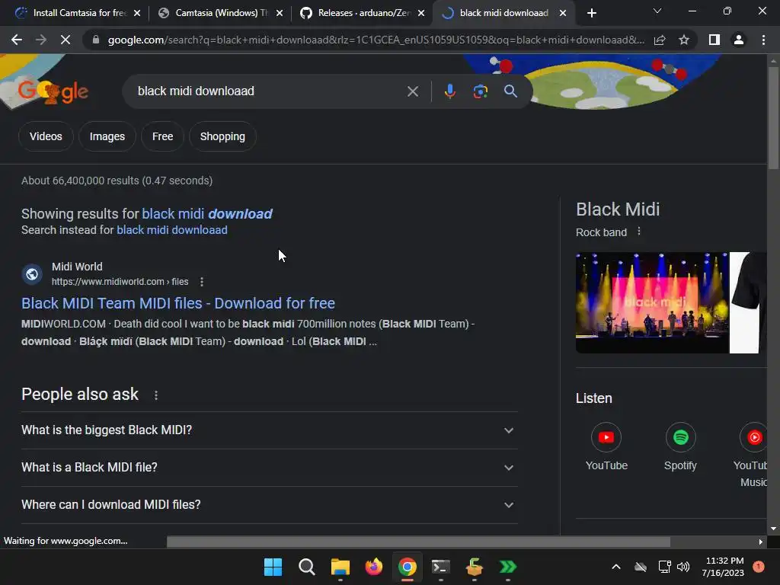
Task: Click the horizontal scrollbar thumb
Action: [418, 542]
